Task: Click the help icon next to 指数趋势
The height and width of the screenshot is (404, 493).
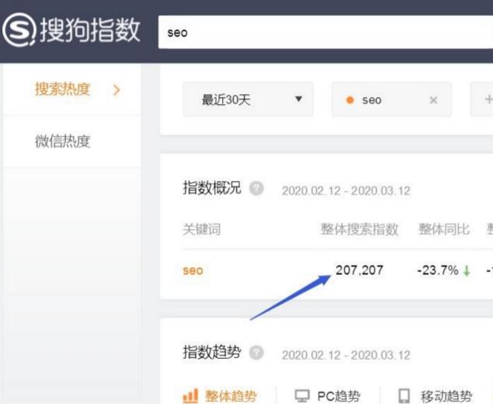Action: point(256,353)
